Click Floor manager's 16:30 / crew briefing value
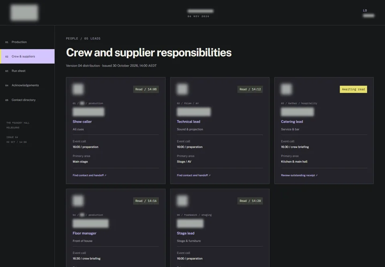The image size is (385, 267). tap(87, 259)
